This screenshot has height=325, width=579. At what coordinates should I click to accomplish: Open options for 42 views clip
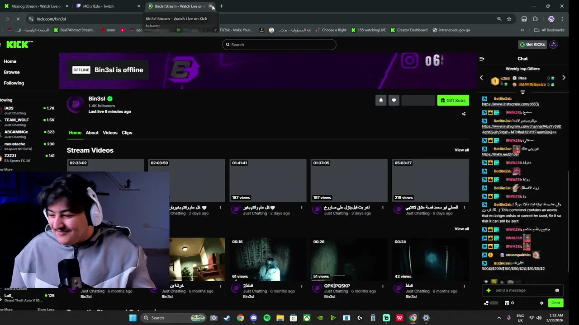click(x=464, y=286)
